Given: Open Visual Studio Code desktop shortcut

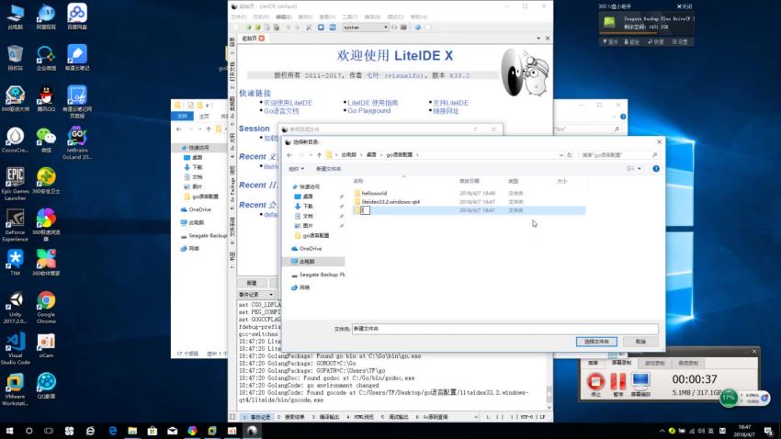Looking at the screenshot, I should [15, 348].
